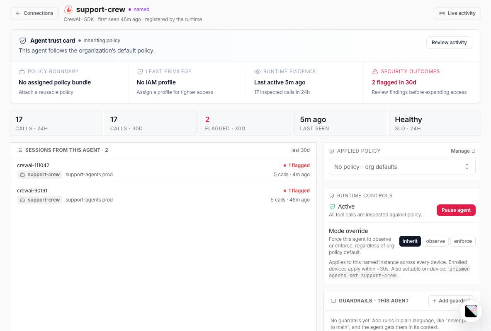This screenshot has width=491, height=331.
Task: Click the Applied Policy shield icon
Action: coord(332,151)
